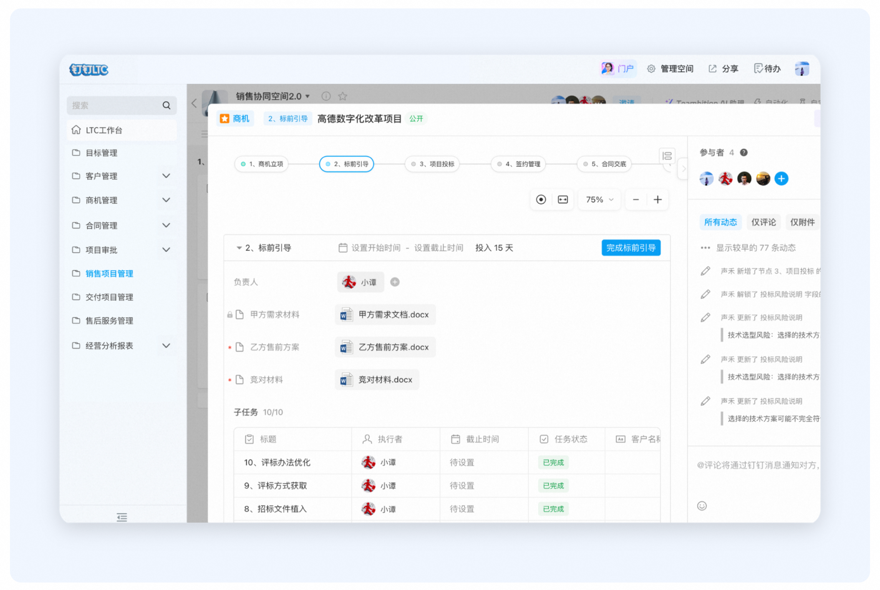Image resolution: width=880 pixels, height=590 pixels.
Task: Expand 项目审批 chevron
Action: [166, 250]
